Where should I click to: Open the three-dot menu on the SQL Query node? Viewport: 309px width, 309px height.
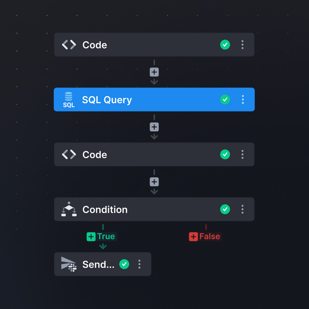[242, 99]
